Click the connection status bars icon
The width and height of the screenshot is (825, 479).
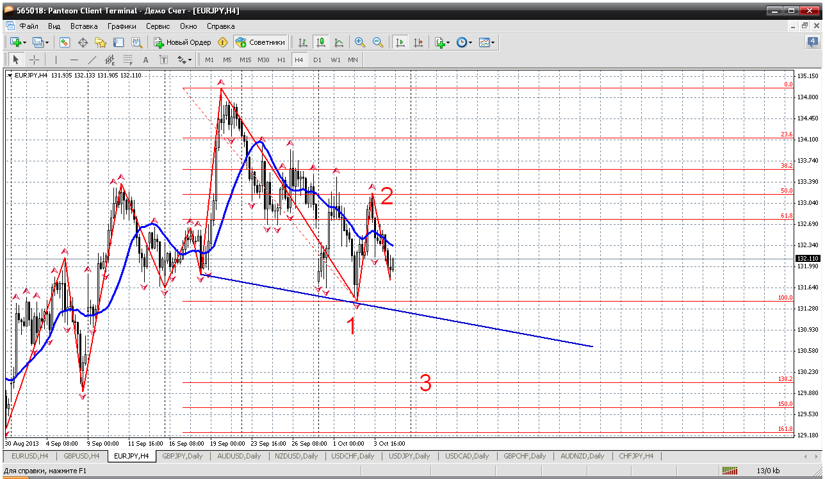pos(730,471)
